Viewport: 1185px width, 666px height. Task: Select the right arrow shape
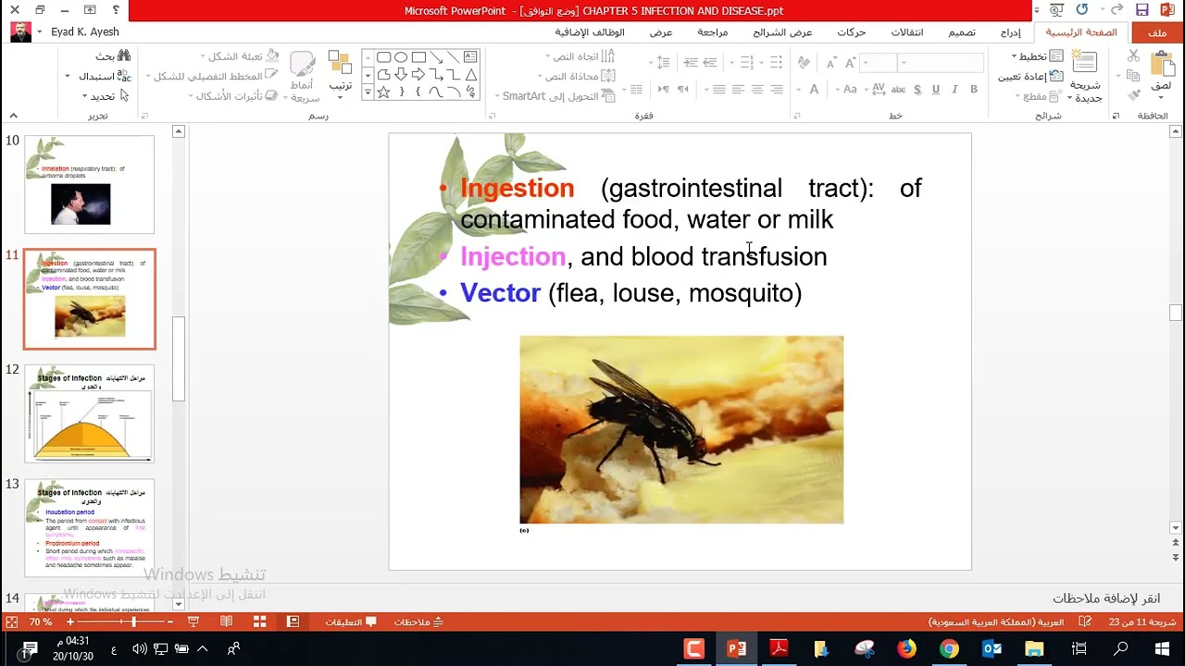pos(418,75)
